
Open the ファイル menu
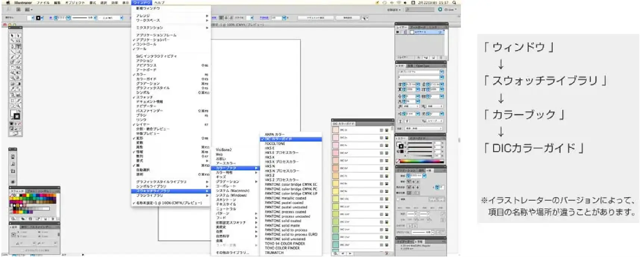click(x=43, y=3)
